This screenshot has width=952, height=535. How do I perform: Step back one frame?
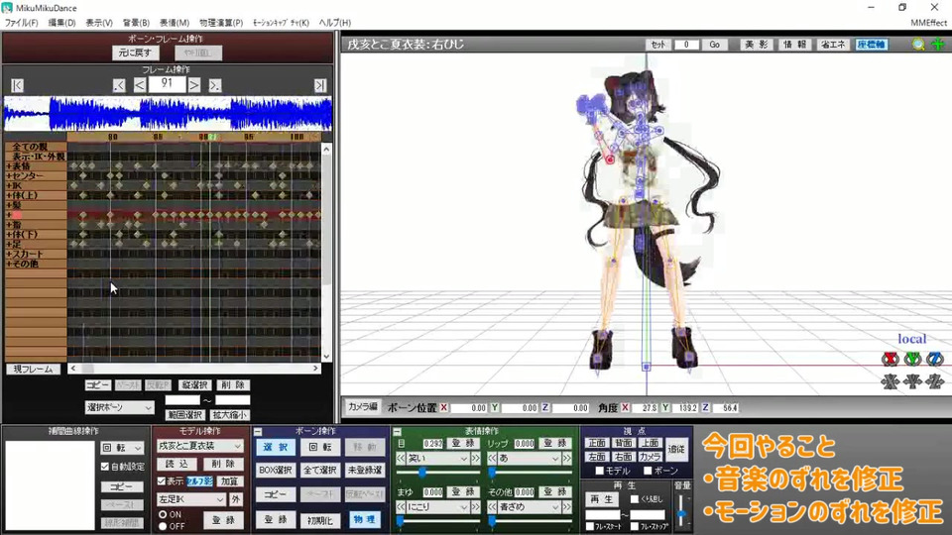point(140,85)
